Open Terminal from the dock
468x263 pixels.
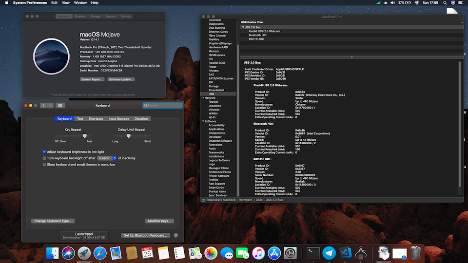(313, 253)
